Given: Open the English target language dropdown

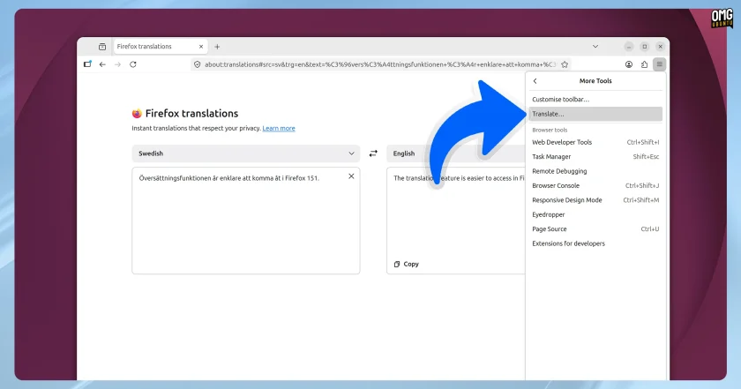Looking at the screenshot, I should click(456, 153).
